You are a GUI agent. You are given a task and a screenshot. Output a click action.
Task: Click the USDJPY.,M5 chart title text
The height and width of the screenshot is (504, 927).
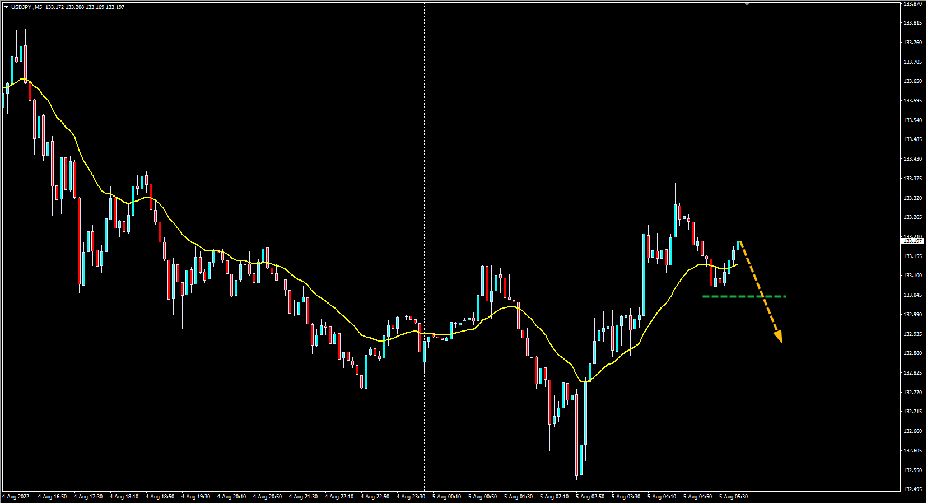pyautogui.click(x=26, y=7)
